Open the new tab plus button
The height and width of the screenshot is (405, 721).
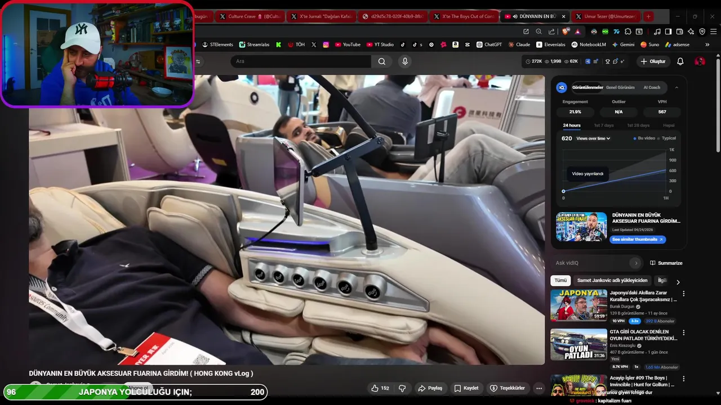pyautogui.click(x=648, y=16)
